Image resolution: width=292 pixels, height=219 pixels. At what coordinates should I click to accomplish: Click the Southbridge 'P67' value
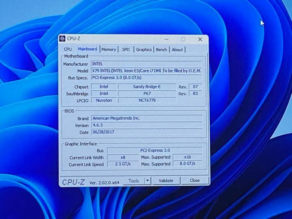[x=147, y=94]
